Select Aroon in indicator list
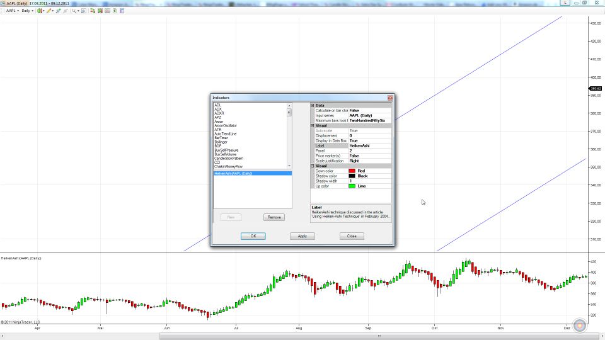The height and width of the screenshot is (340, 605). click(x=219, y=122)
